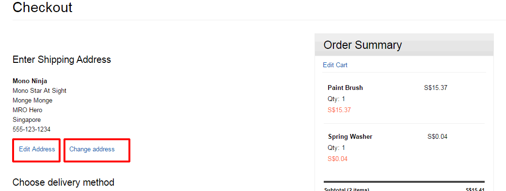Select the Spring Washer product name
This screenshot has height=191, width=506.
point(350,136)
